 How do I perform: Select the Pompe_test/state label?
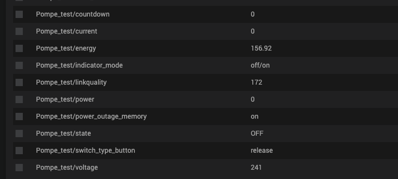(64, 133)
